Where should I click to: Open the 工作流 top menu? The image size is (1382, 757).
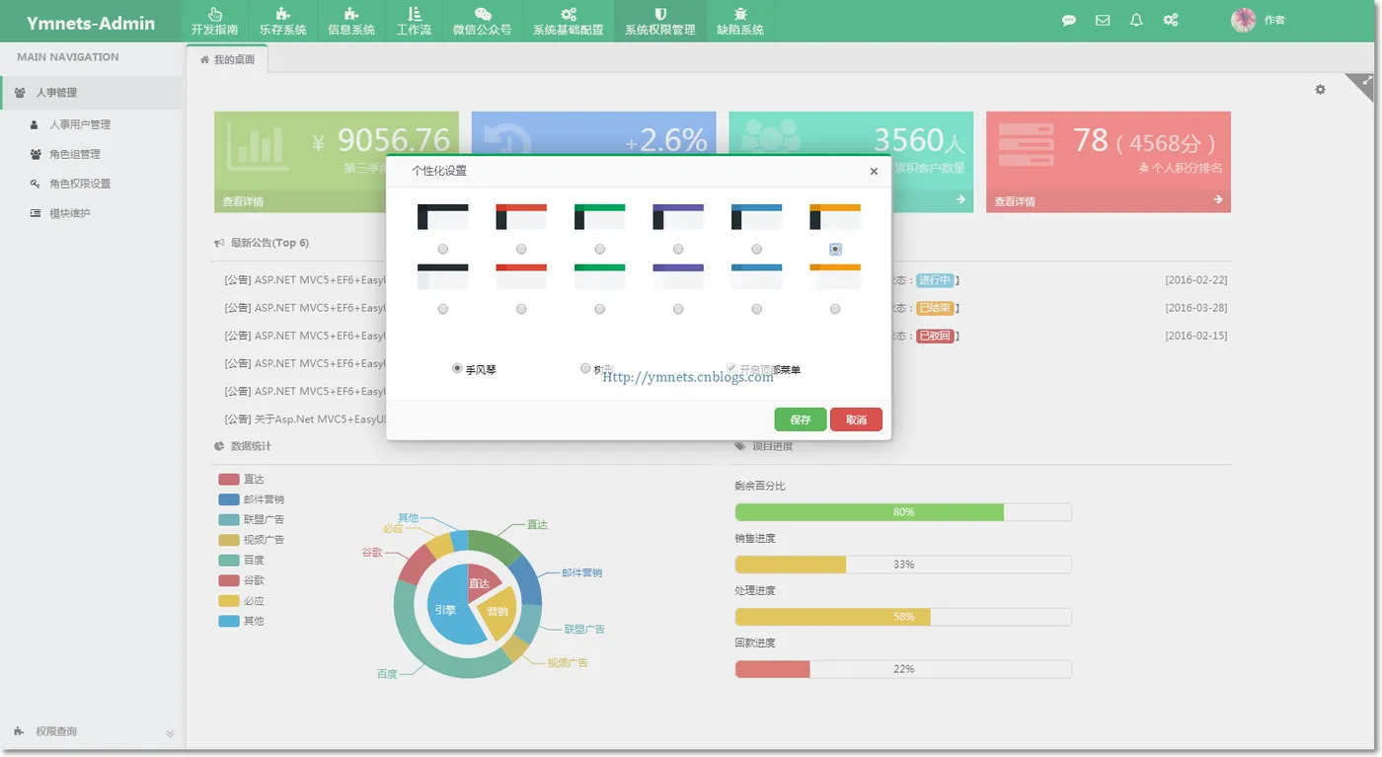(414, 22)
